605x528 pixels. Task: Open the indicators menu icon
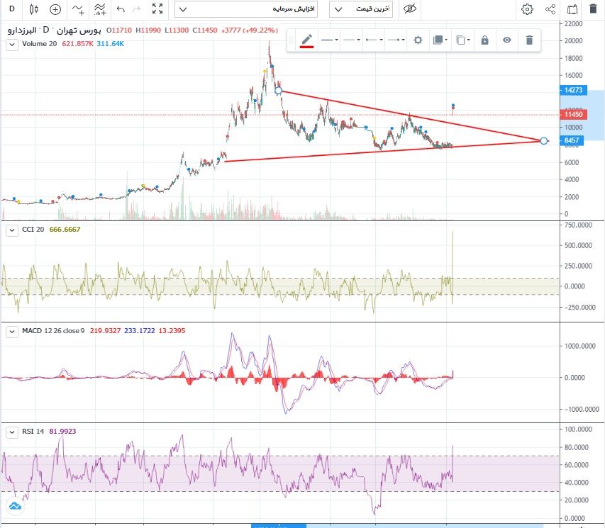(x=101, y=9)
